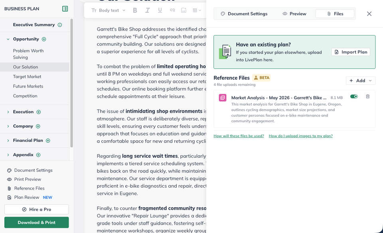
Task: Click the info icon next to Executive Summary
Action: (x=60, y=25)
